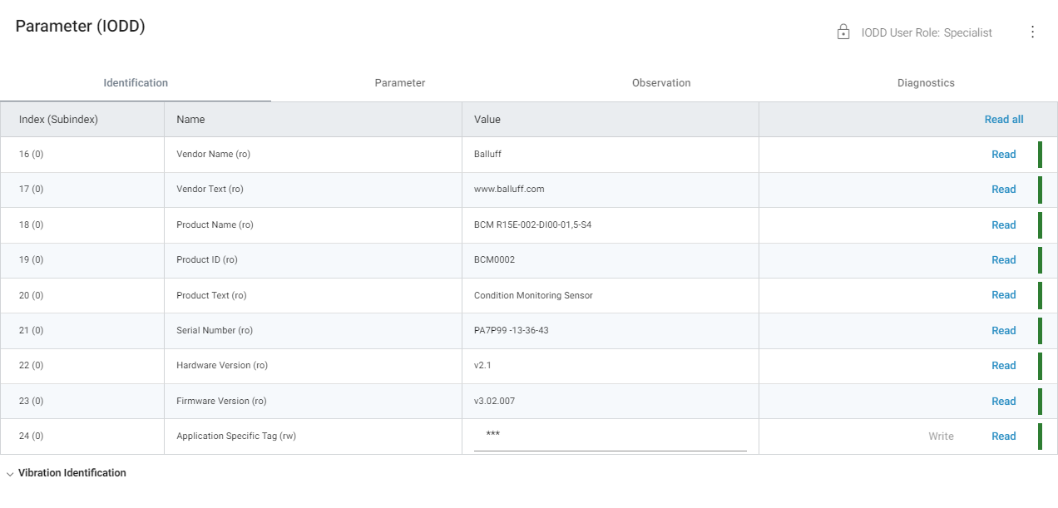Expand the Vibration Identification section chevron

(x=10, y=474)
